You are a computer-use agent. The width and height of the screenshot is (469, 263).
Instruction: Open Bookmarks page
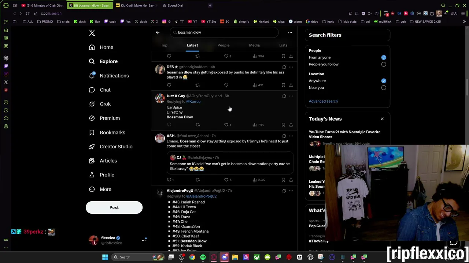[107, 133]
